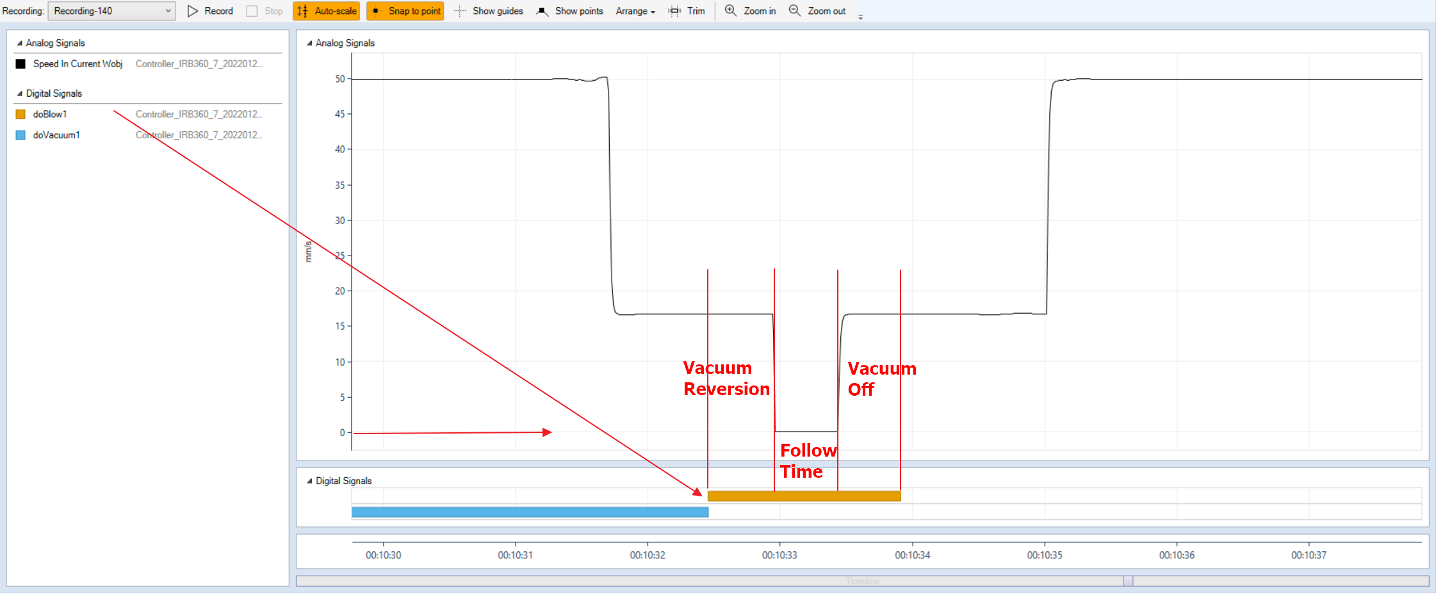This screenshot has width=1436, height=593.
Task: Click the Zoom in label
Action: click(760, 11)
